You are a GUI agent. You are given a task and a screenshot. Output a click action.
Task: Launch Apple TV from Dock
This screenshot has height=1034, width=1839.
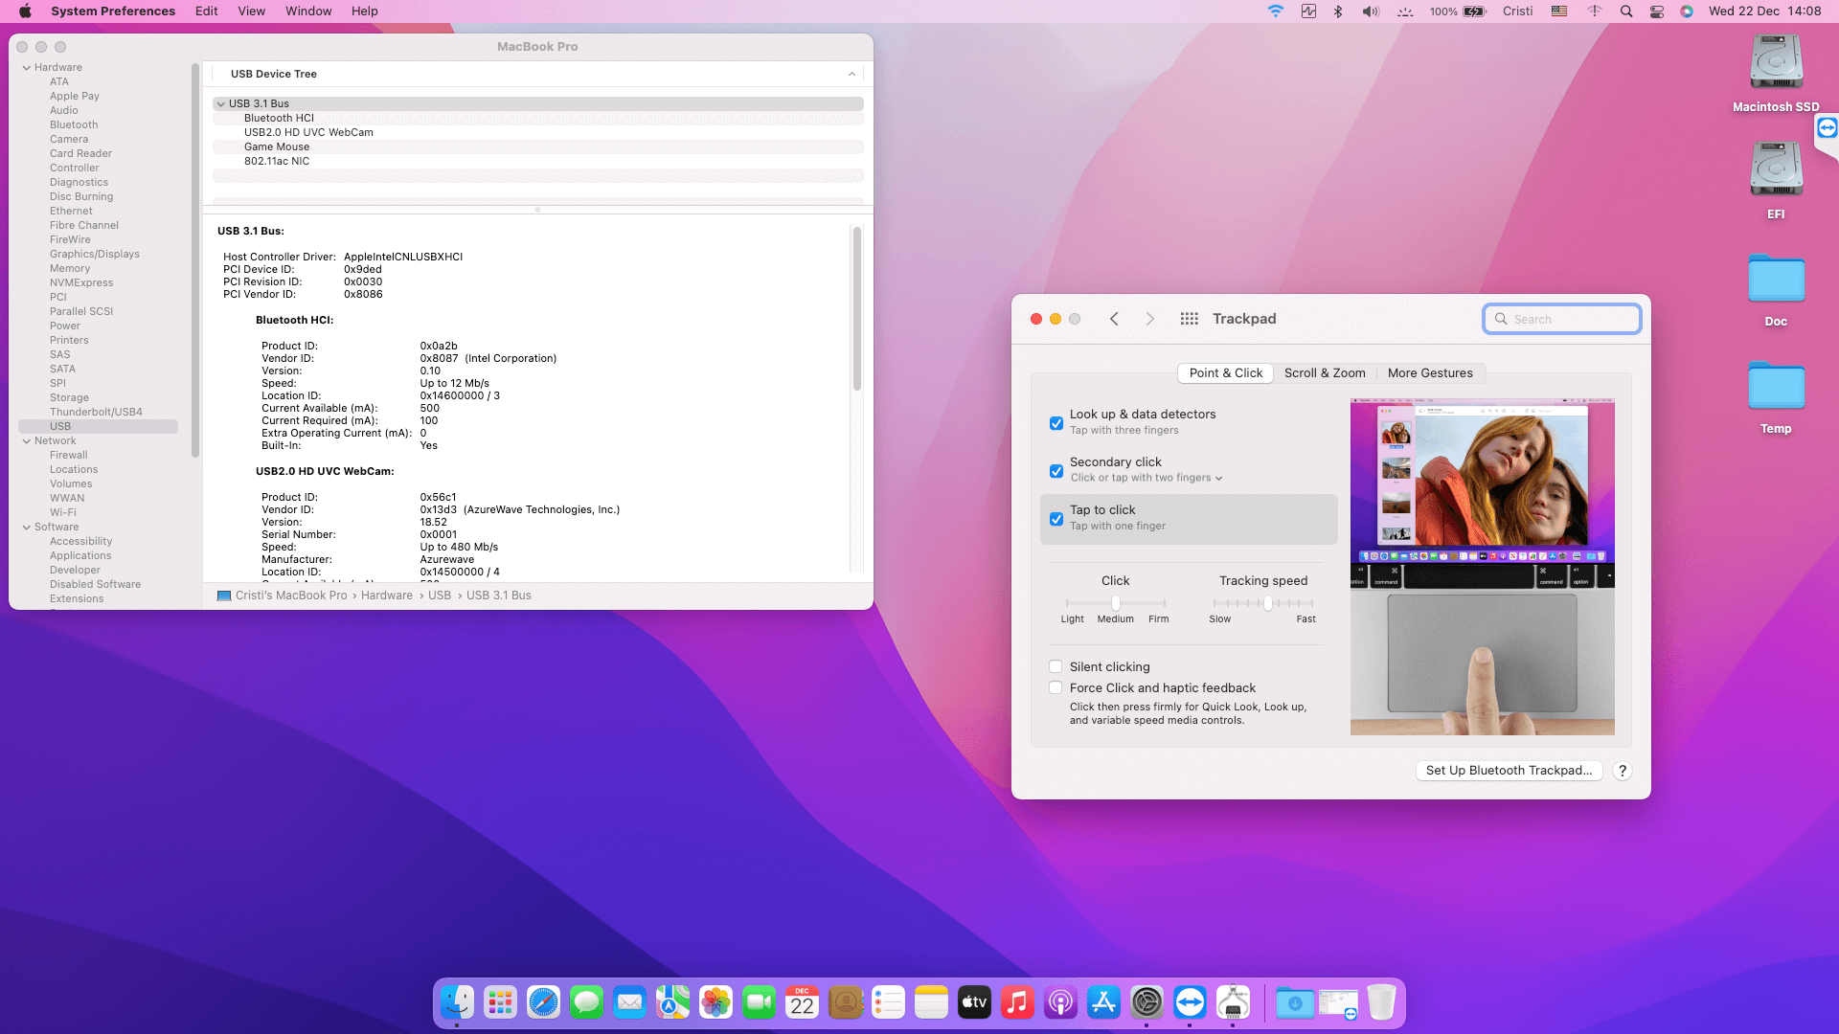[x=974, y=1002]
